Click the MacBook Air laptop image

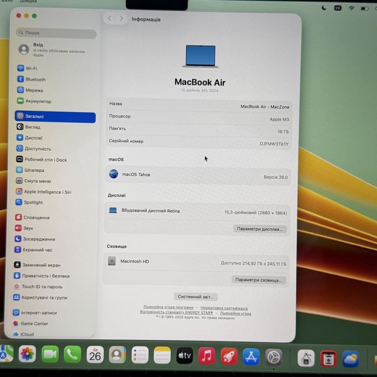click(x=200, y=56)
